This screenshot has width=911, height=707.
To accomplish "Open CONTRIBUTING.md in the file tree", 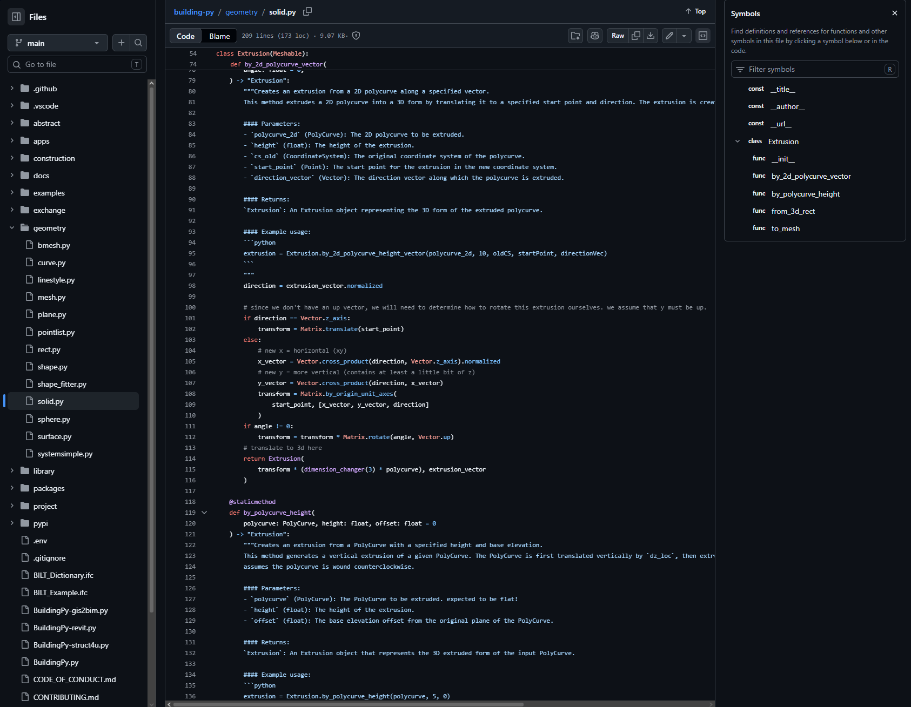I will pos(66,697).
